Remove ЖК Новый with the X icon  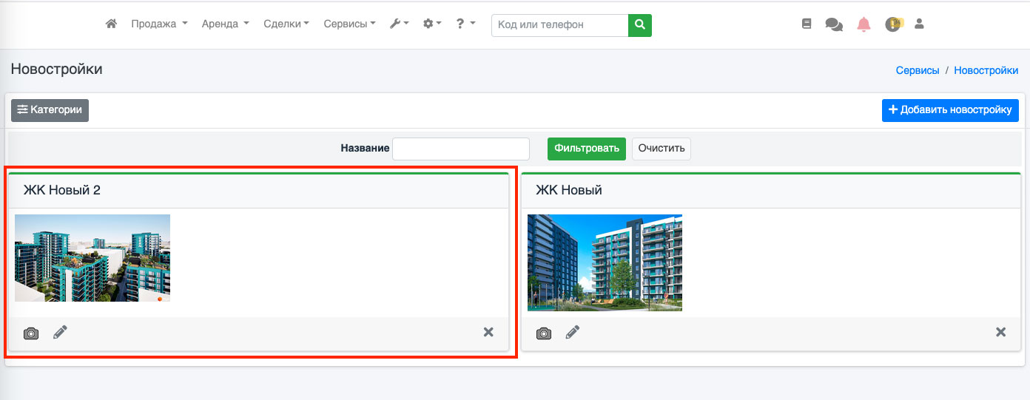tap(1001, 332)
